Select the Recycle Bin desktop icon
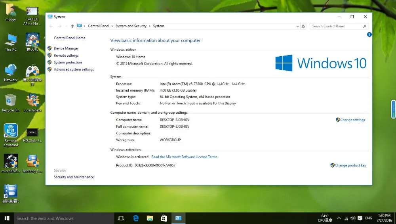Image resolution: width=396 pixels, height=224 pixels. [x=11, y=103]
